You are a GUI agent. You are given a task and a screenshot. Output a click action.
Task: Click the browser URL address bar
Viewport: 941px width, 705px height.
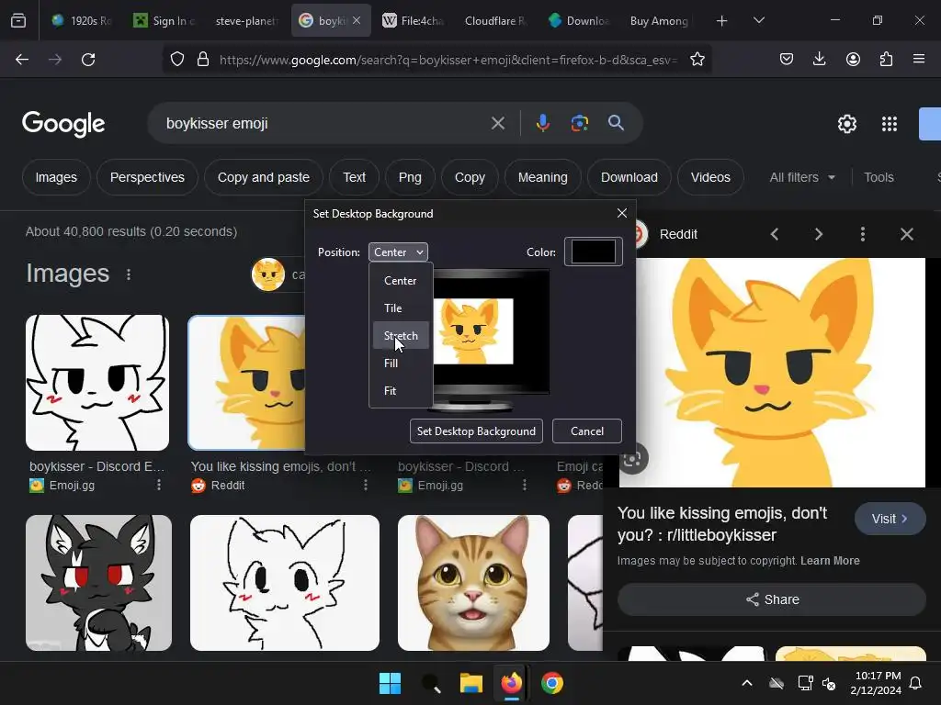tap(448, 60)
